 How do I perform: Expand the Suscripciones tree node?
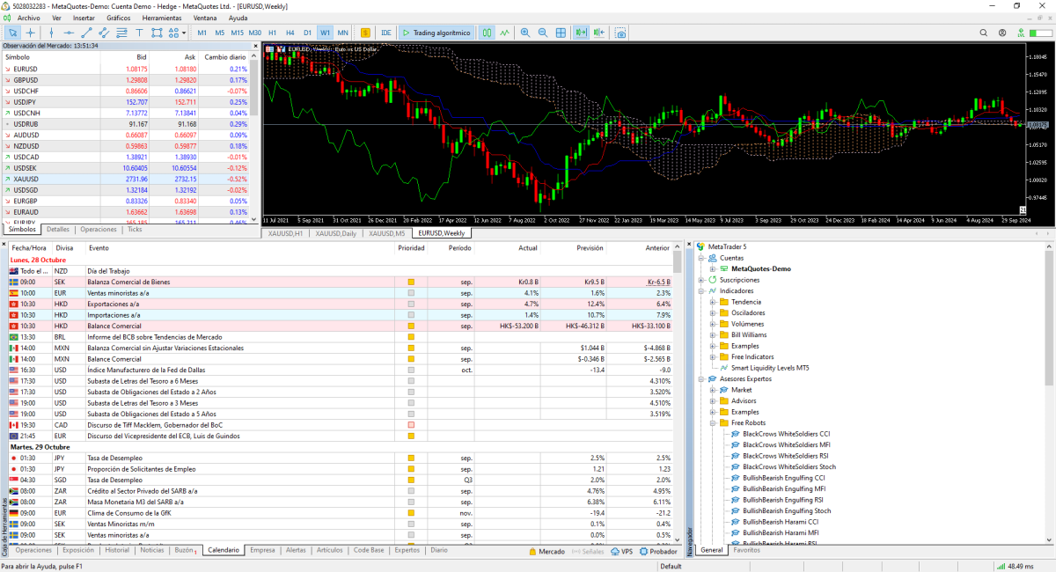coord(701,280)
